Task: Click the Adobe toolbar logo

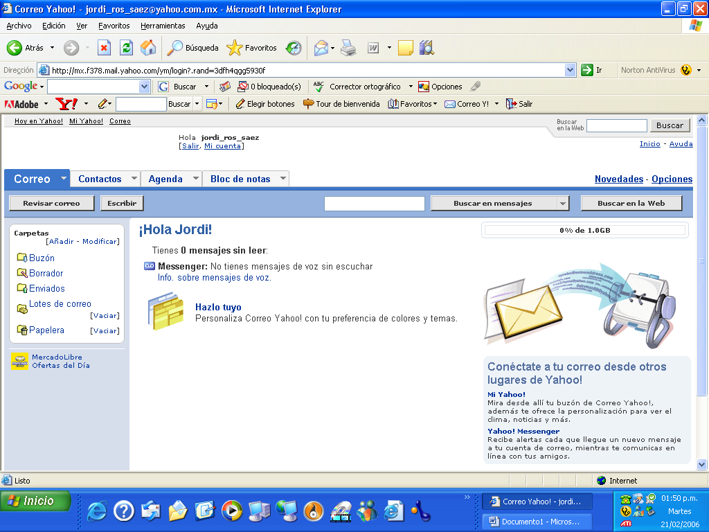Action: (x=21, y=105)
